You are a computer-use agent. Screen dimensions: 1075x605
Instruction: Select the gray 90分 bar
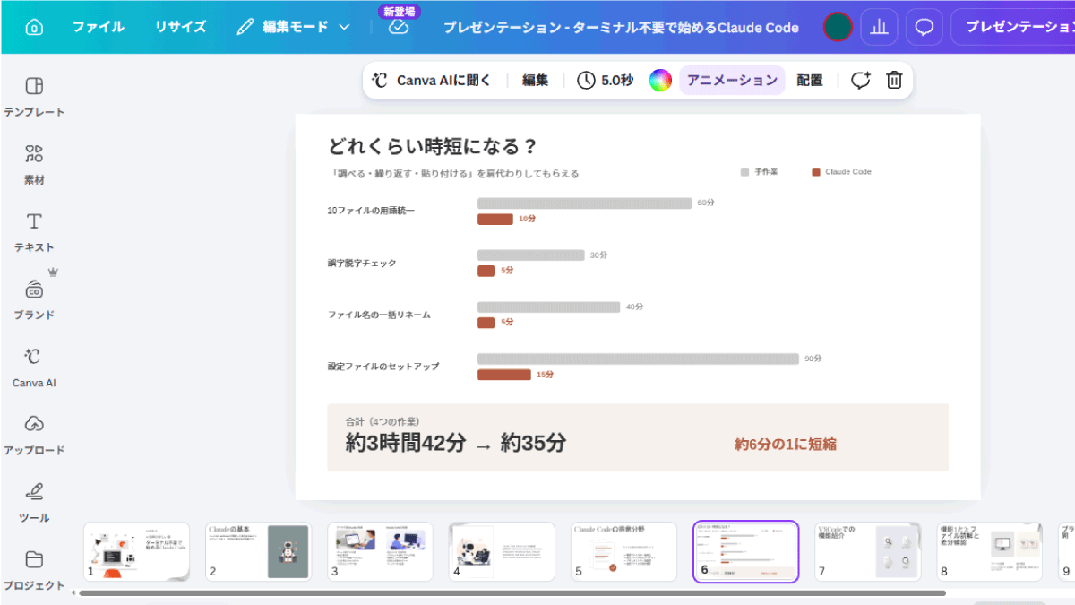click(638, 359)
